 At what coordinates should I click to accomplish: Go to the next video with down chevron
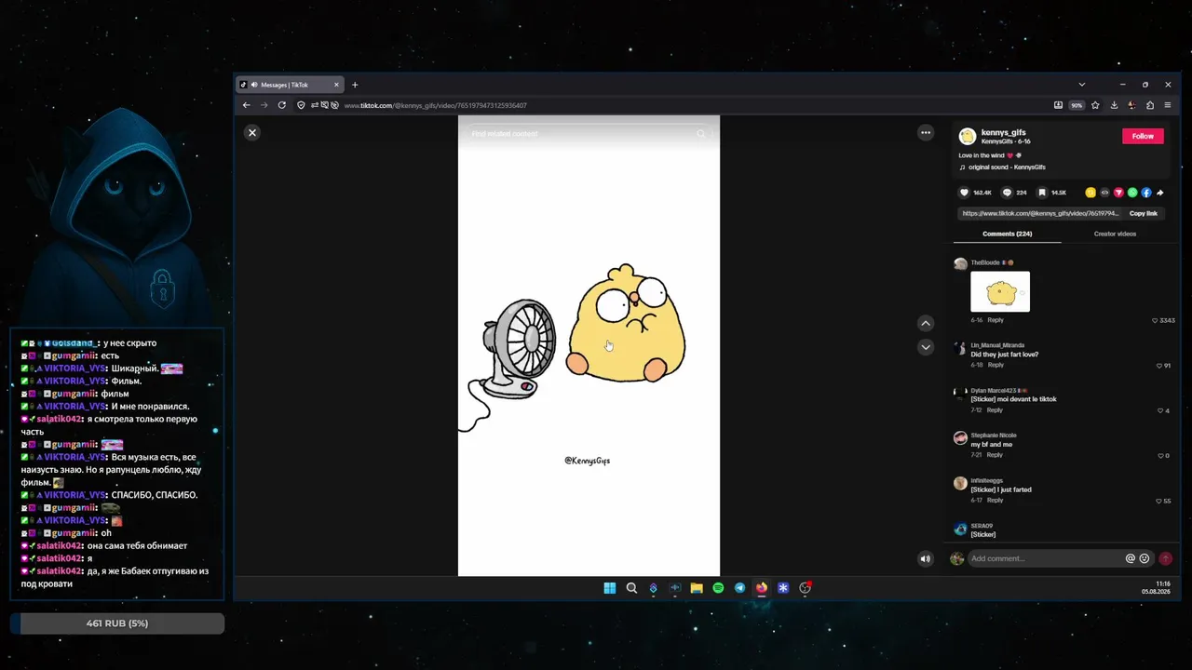(x=926, y=347)
